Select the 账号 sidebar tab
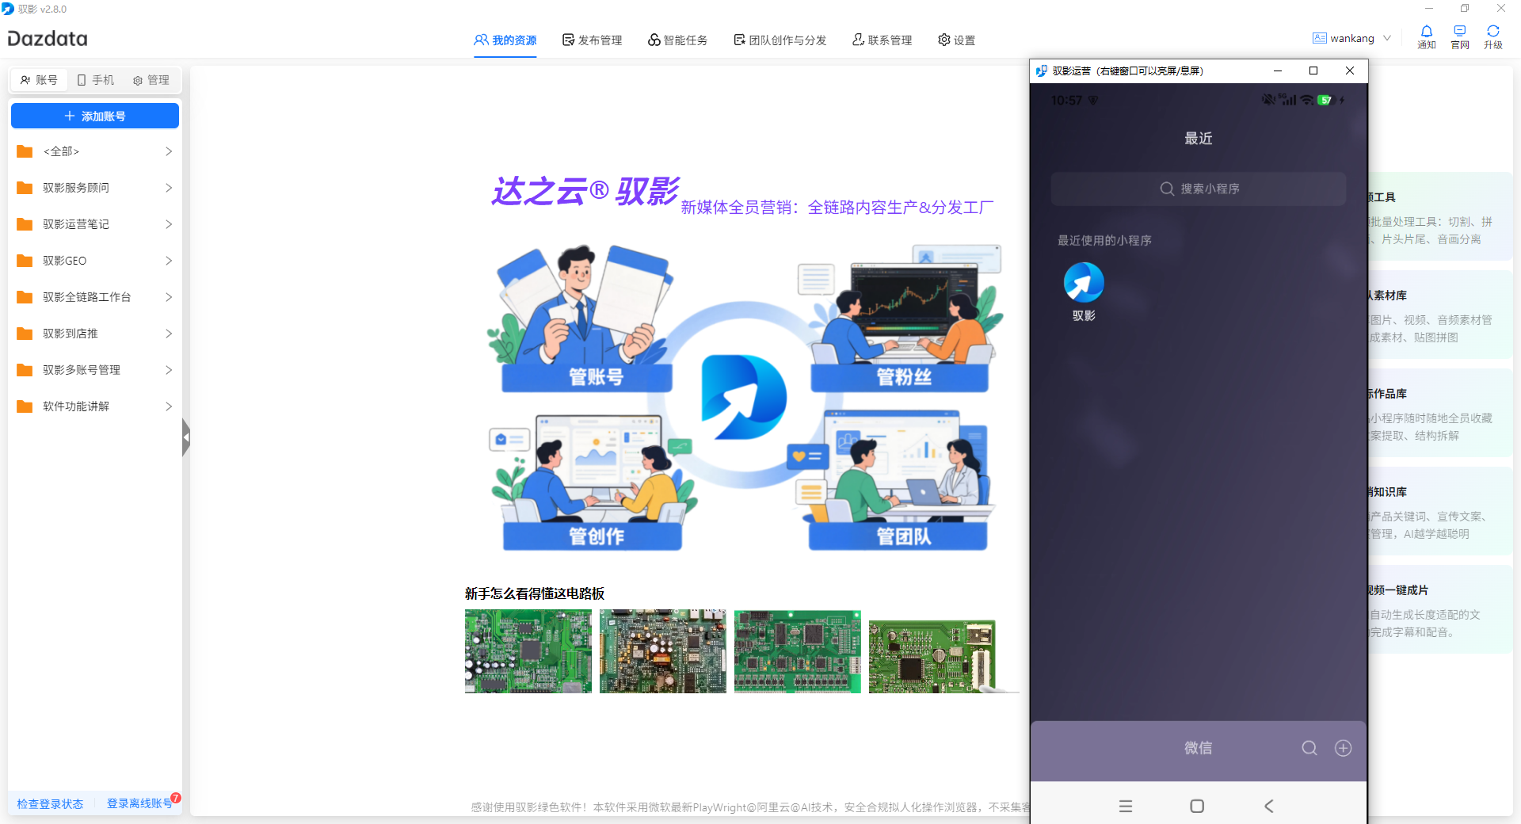Viewport: 1521px width, 824px height. [39, 80]
